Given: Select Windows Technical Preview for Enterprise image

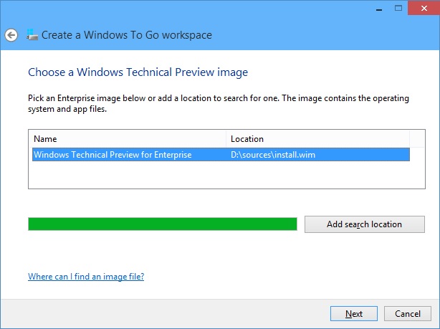Looking at the screenshot, I should pyautogui.click(x=113, y=155).
